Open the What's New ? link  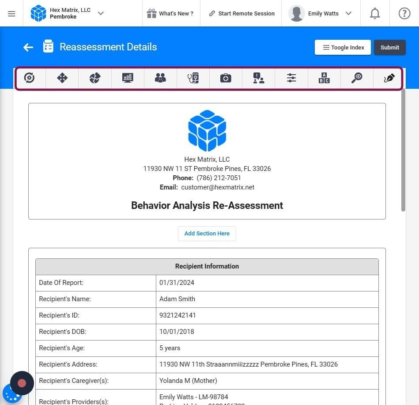[x=176, y=13]
